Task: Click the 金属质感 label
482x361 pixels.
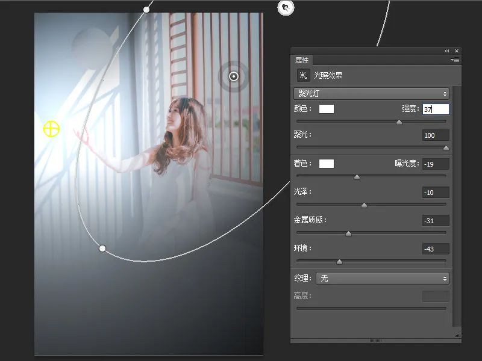Action: point(310,220)
